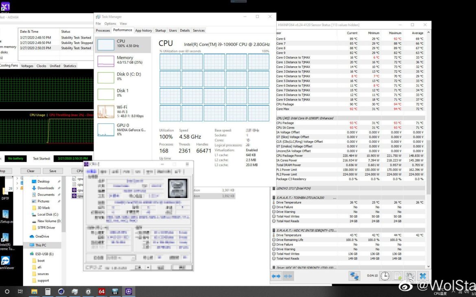Click the logging clock icon in HWiNFO
The height and width of the screenshot is (297, 476).
(384, 276)
